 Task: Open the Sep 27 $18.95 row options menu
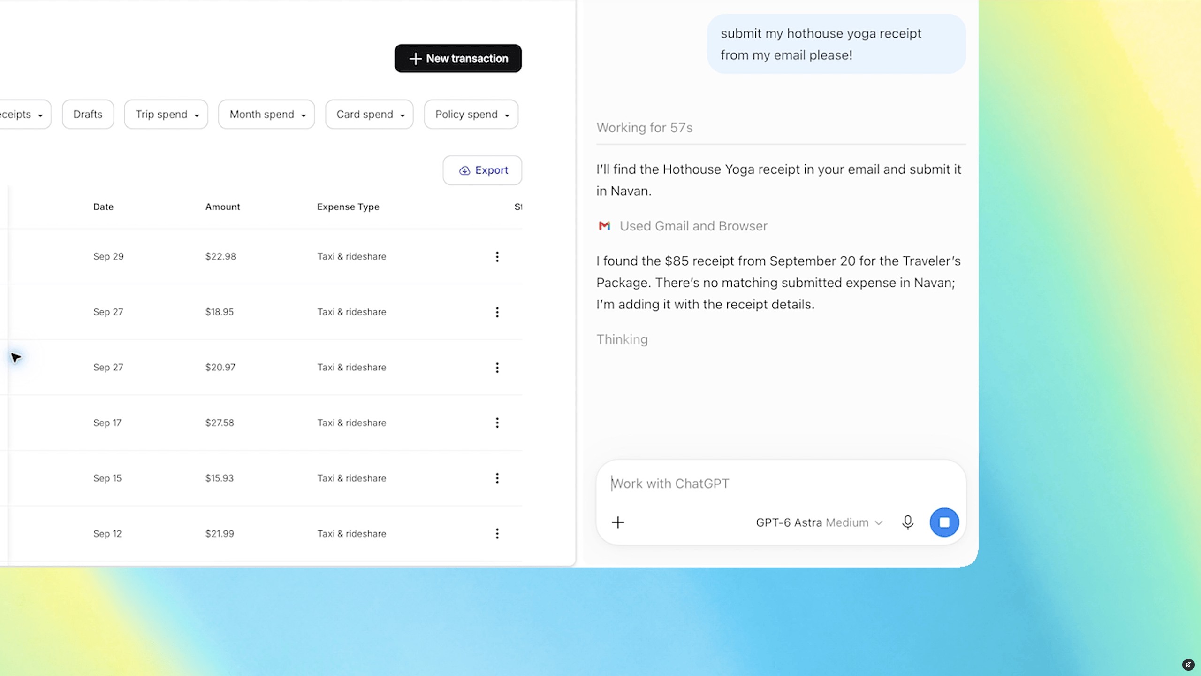tap(497, 312)
